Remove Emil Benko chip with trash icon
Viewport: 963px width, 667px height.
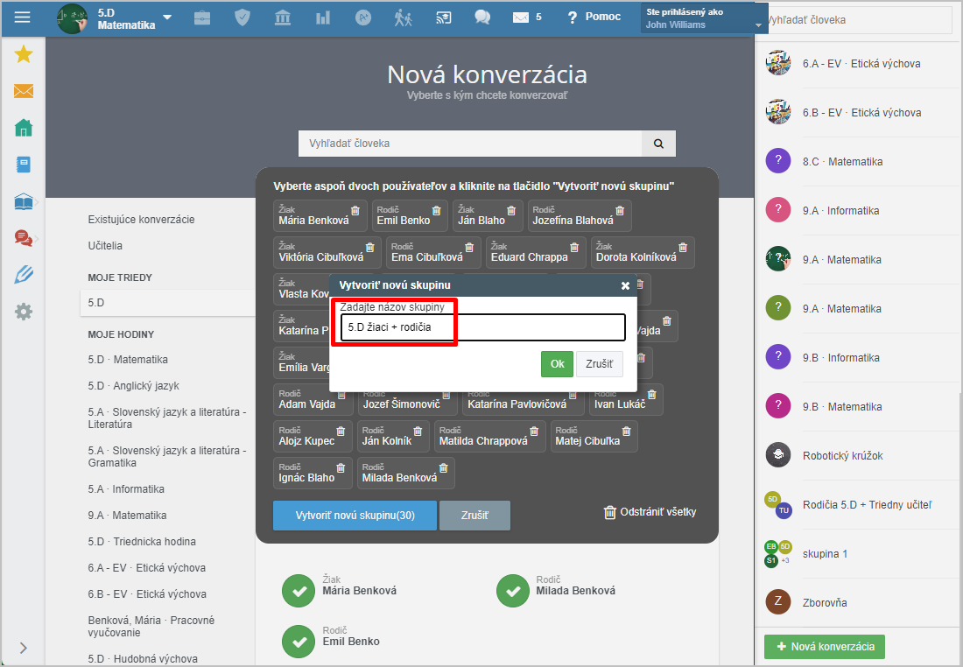click(x=436, y=211)
